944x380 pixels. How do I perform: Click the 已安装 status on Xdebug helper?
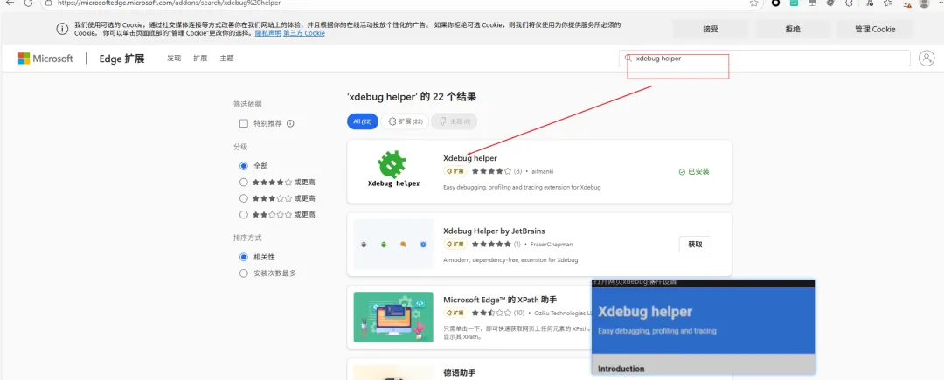tap(694, 171)
